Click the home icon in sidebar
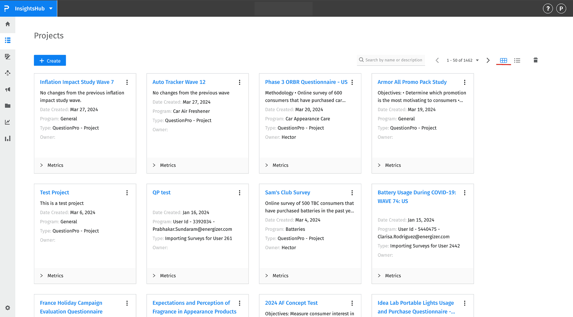The height and width of the screenshot is (317, 573). point(8,24)
